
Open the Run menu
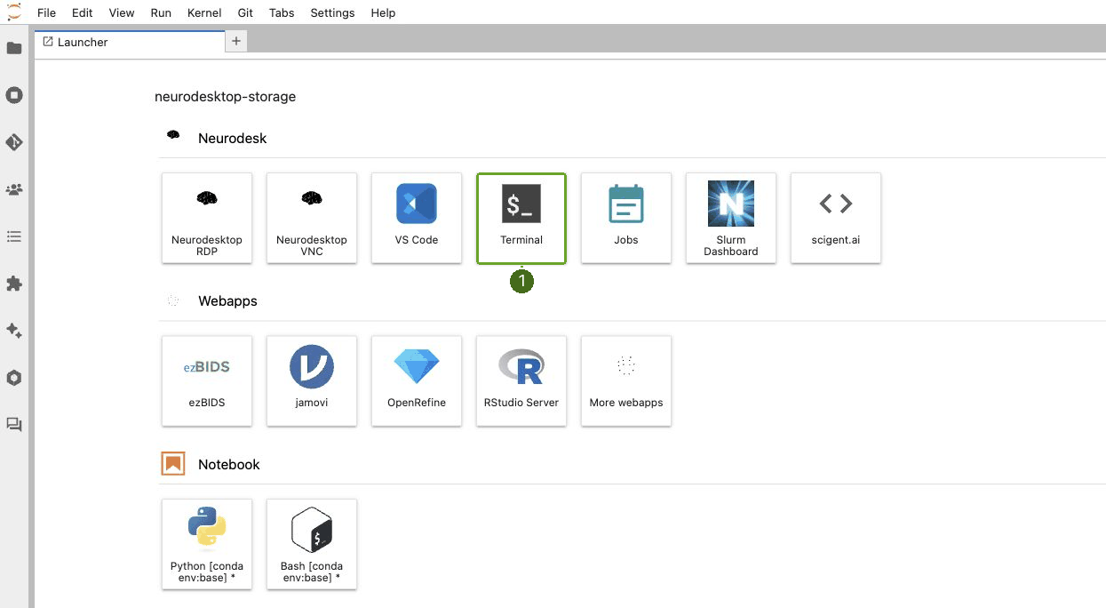[161, 12]
